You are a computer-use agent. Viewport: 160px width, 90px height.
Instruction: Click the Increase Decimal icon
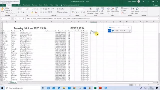[82, 12]
